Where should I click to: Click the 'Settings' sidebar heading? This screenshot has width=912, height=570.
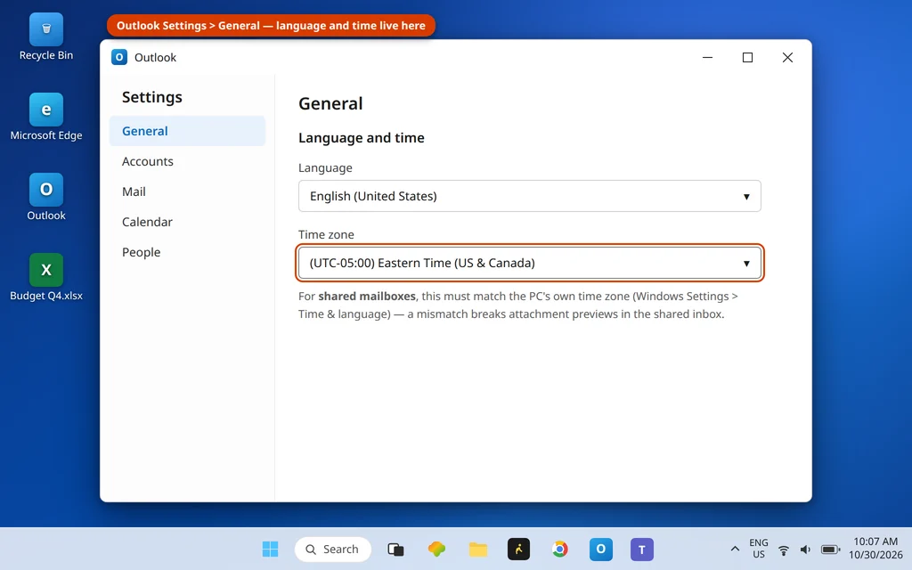[151, 97]
